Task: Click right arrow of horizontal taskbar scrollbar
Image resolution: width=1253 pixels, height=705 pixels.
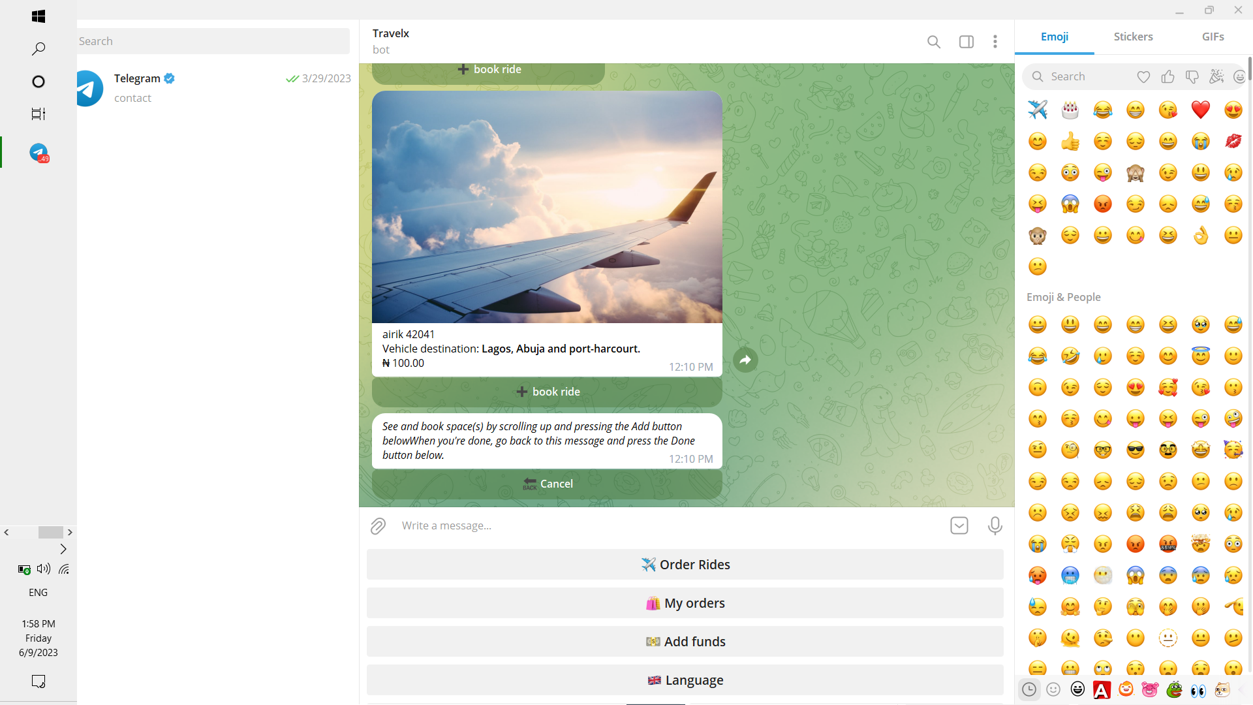Action: 70,533
